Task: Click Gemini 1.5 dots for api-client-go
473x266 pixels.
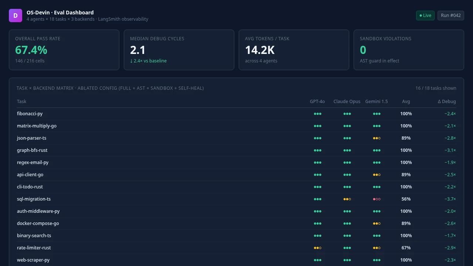Action: coord(377,175)
